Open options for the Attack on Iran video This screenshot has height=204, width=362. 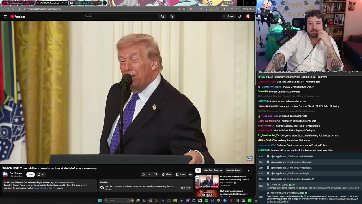point(251,192)
